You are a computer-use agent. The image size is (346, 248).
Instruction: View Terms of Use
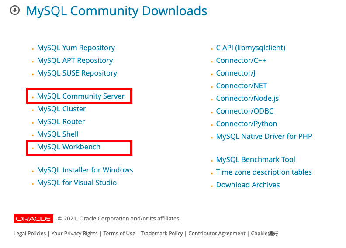pyautogui.click(x=119, y=234)
